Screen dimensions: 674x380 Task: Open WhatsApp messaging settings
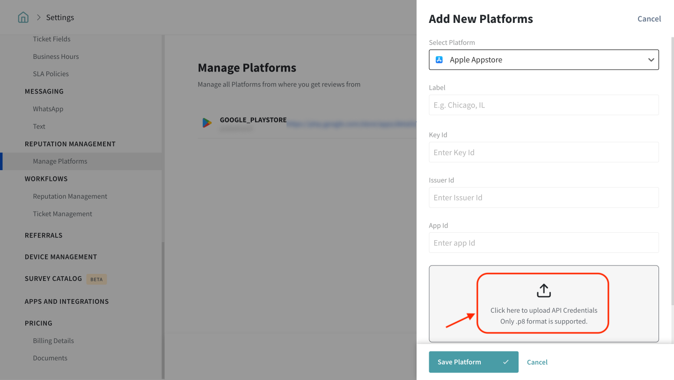tap(48, 109)
